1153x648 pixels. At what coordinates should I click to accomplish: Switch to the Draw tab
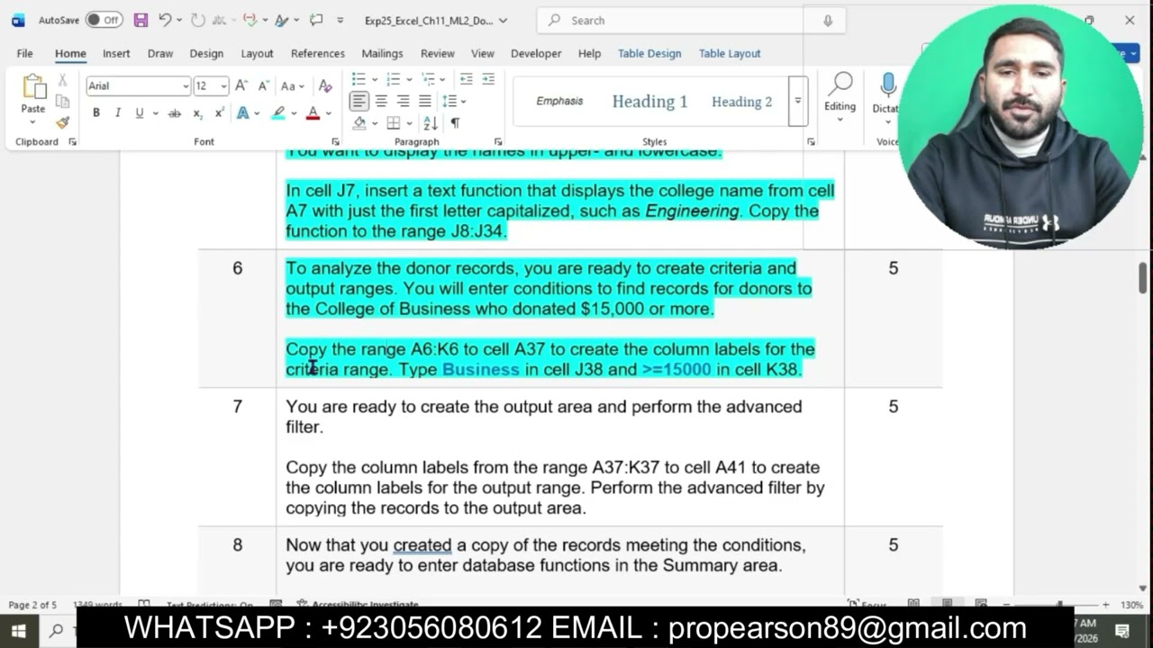point(160,53)
